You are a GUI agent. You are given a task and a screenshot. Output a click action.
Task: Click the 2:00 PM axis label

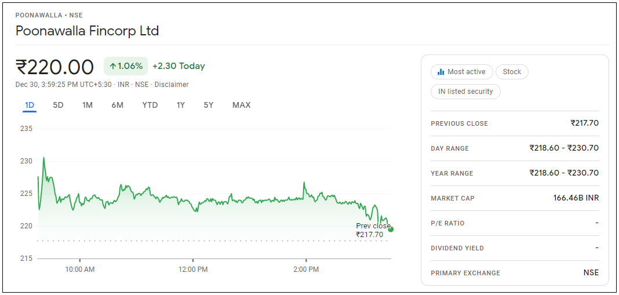click(x=306, y=269)
